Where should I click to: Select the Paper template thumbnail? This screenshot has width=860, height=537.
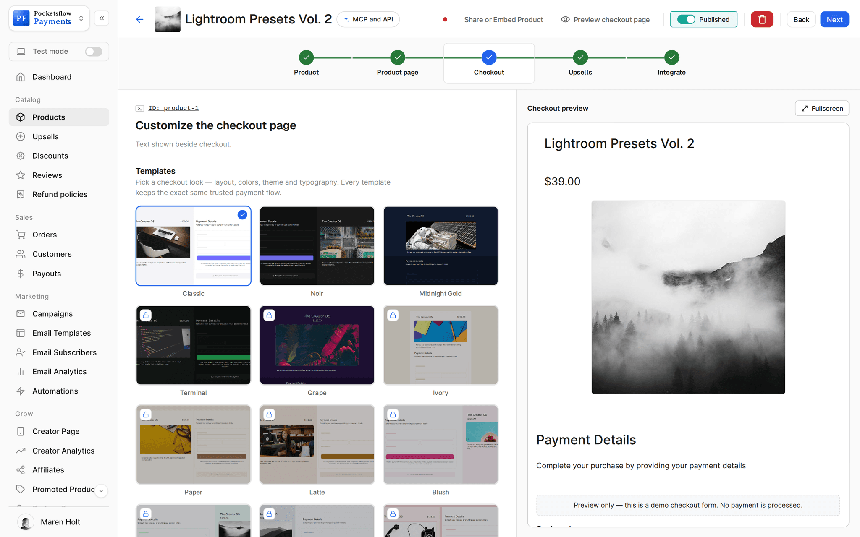(193, 444)
